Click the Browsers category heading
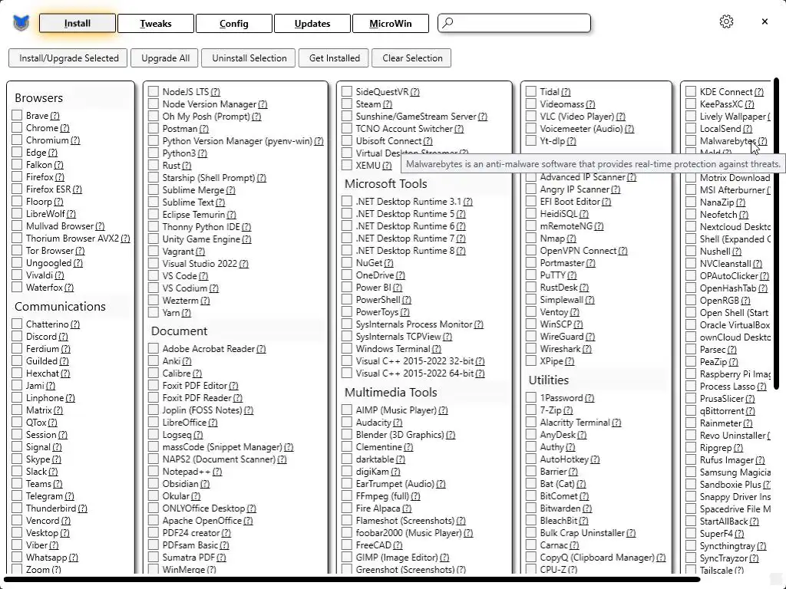 [38, 97]
